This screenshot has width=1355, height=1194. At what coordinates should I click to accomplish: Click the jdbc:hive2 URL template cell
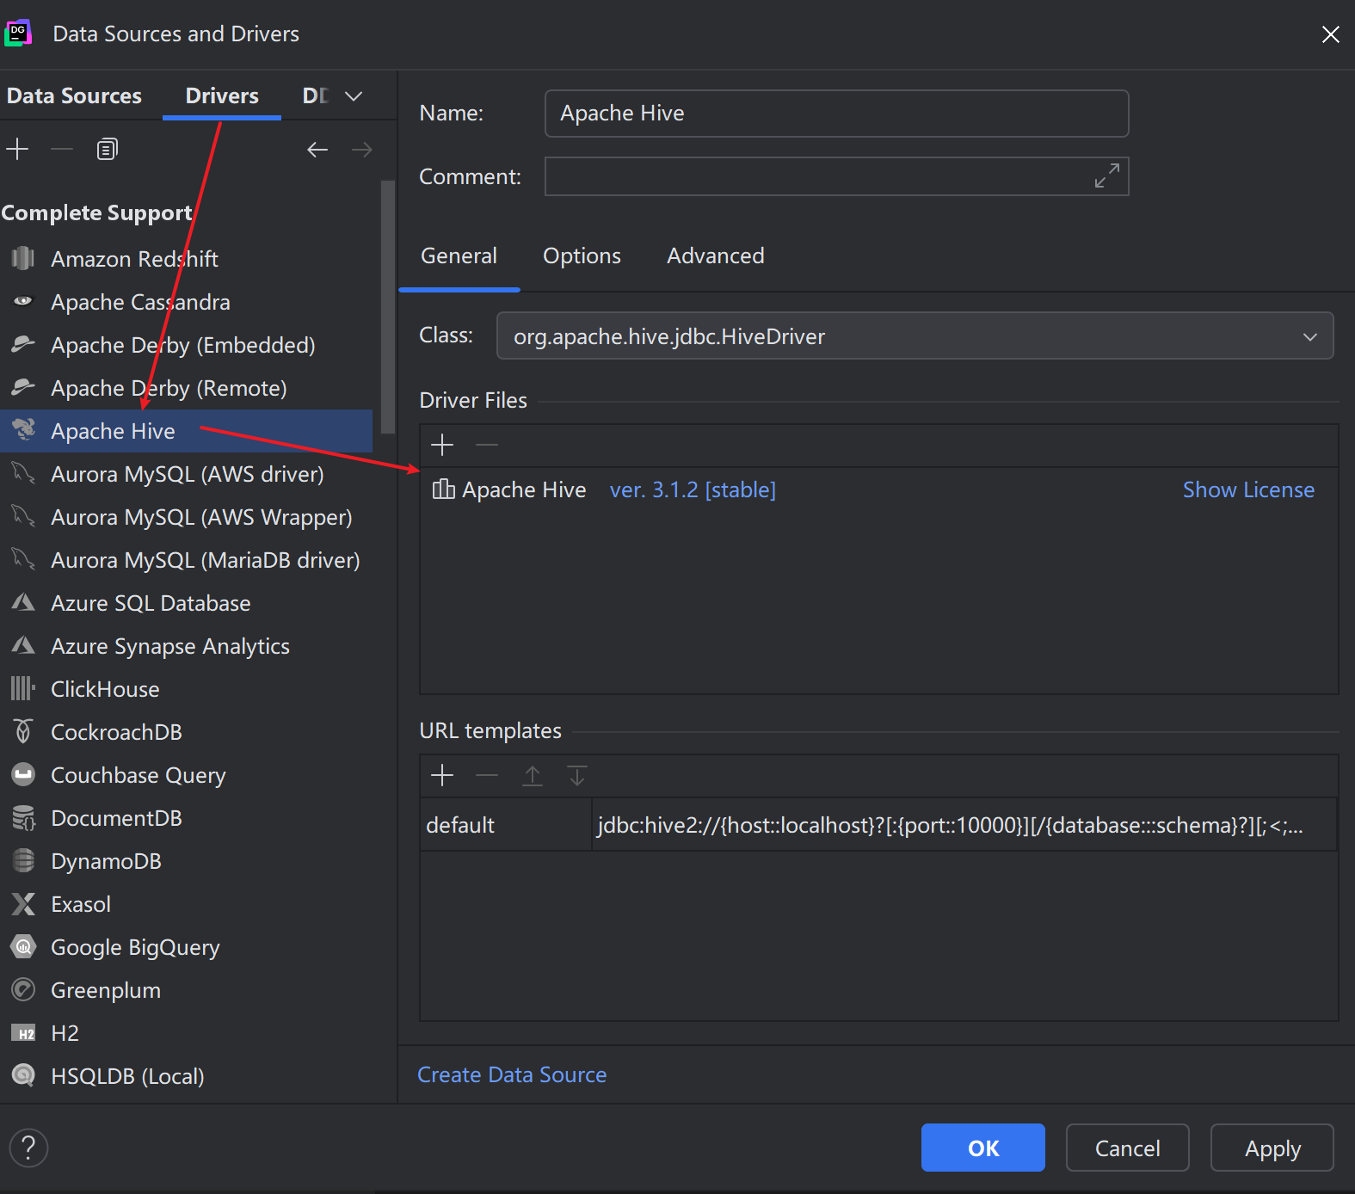964,824
